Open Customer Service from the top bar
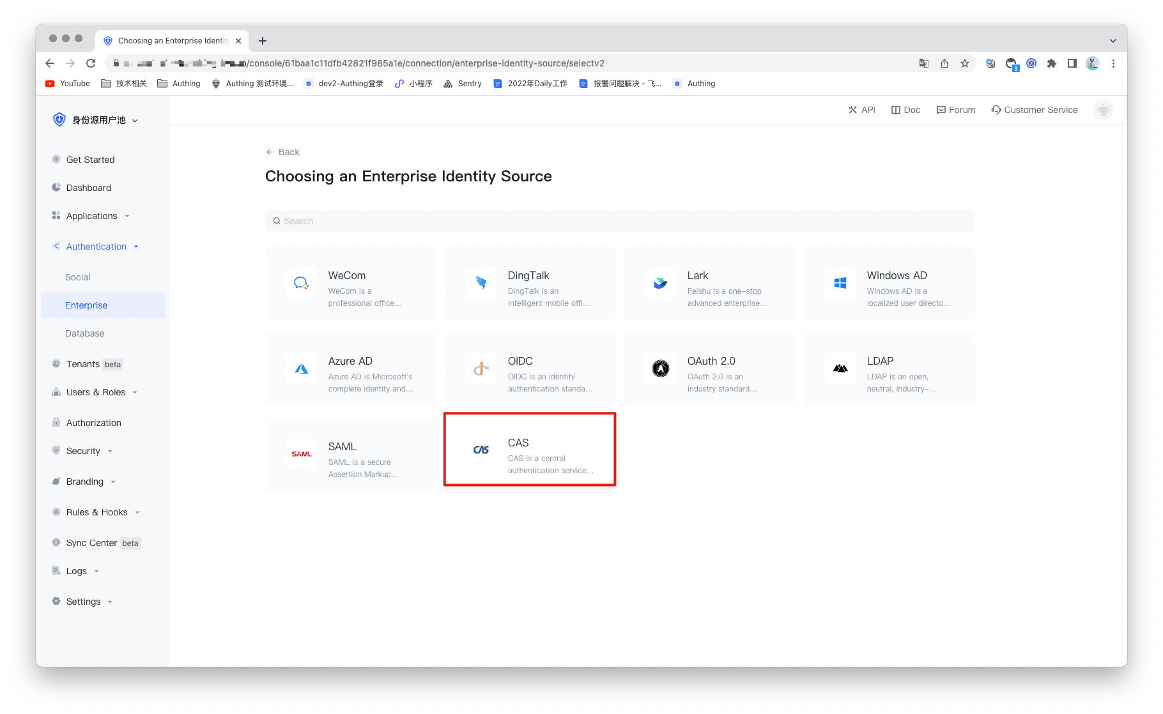The image size is (1163, 714). 1034,109
